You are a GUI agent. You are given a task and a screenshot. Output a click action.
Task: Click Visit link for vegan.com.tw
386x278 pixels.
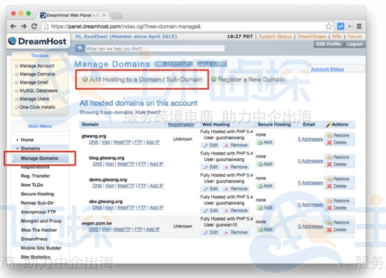[106, 229]
